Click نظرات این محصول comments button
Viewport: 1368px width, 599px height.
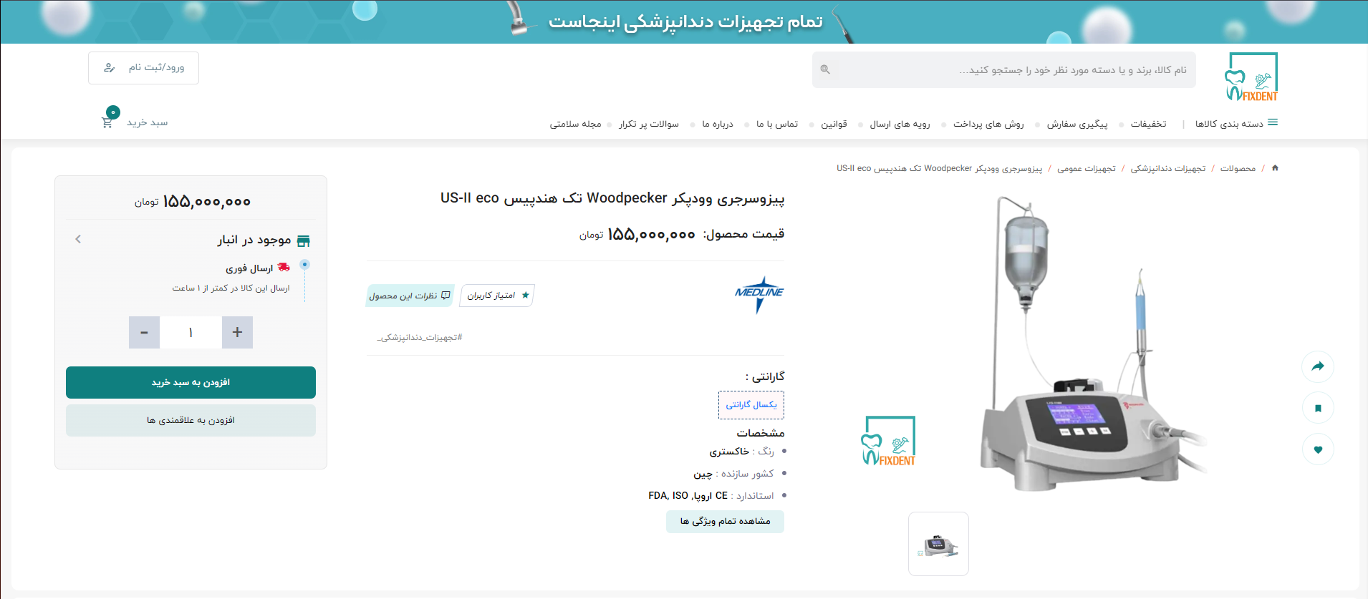coord(410,296)
